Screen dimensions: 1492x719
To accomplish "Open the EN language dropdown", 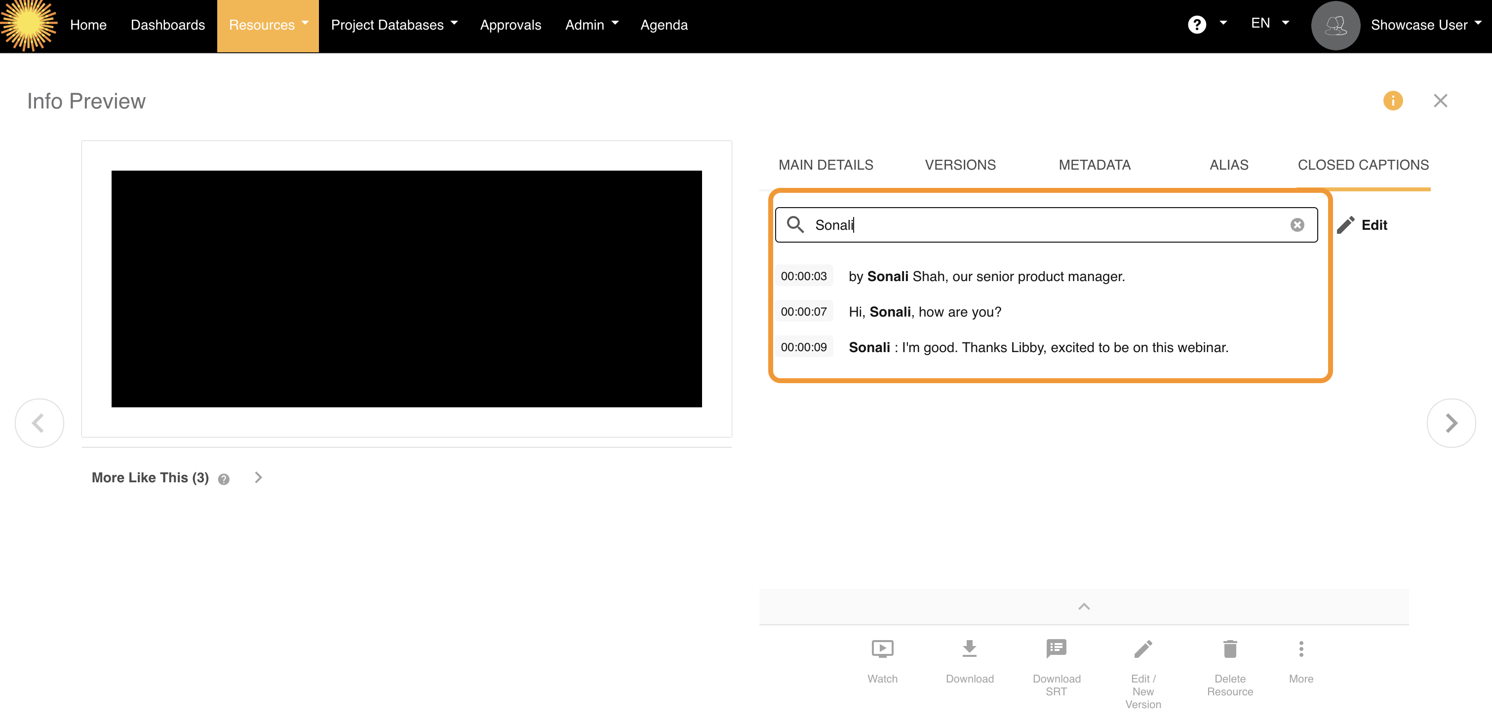I will [x=1270, y=23].
